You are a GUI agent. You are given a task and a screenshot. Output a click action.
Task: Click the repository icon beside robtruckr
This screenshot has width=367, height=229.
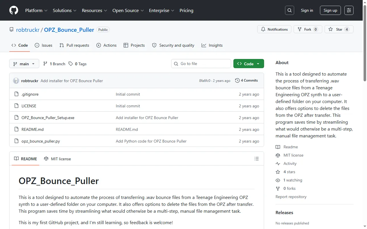11,30
